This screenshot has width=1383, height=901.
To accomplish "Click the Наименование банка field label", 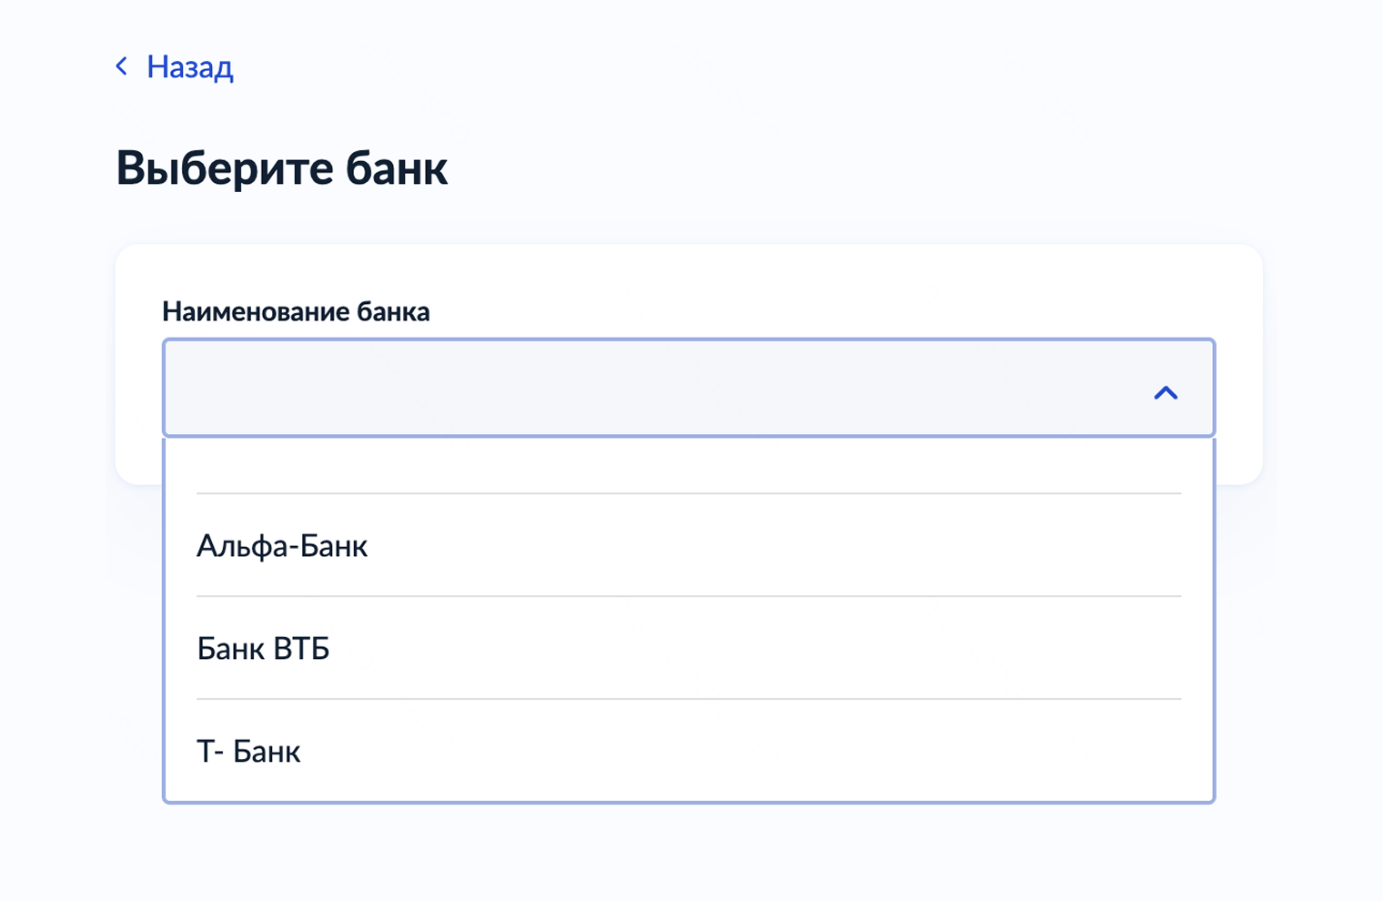I will pos(296,312).
